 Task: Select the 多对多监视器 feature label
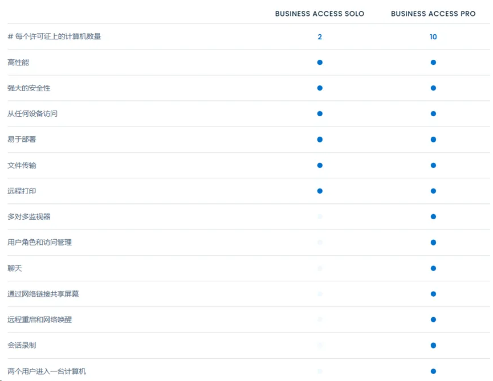click(x=29, y=217)
